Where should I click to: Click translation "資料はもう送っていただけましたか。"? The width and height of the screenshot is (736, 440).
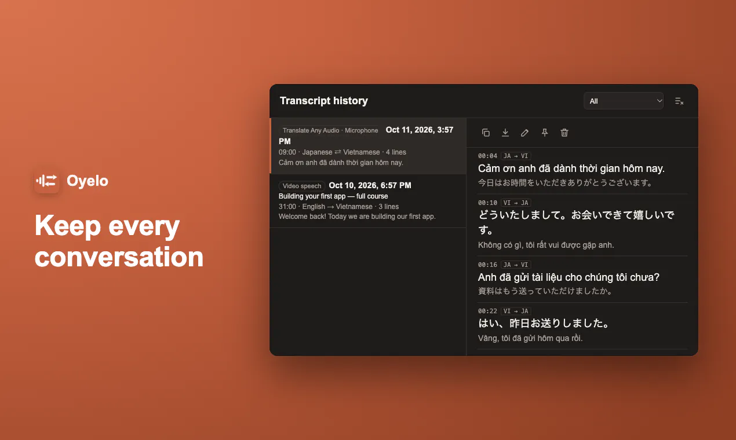(x=545, y=291)
